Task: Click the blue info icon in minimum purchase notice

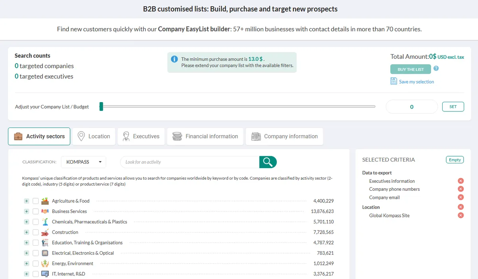Action: coord(174,59)
